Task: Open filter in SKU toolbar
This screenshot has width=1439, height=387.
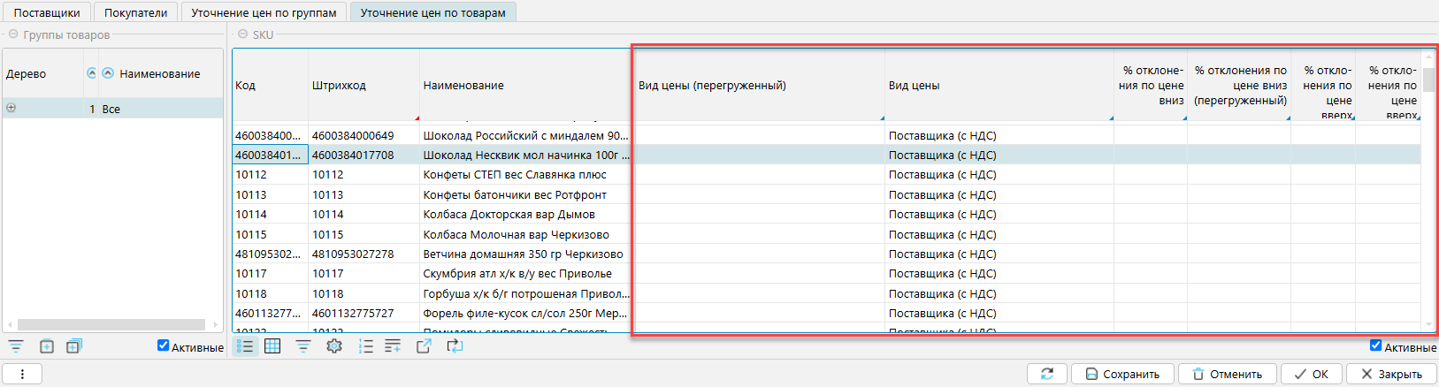Action: 303,346
